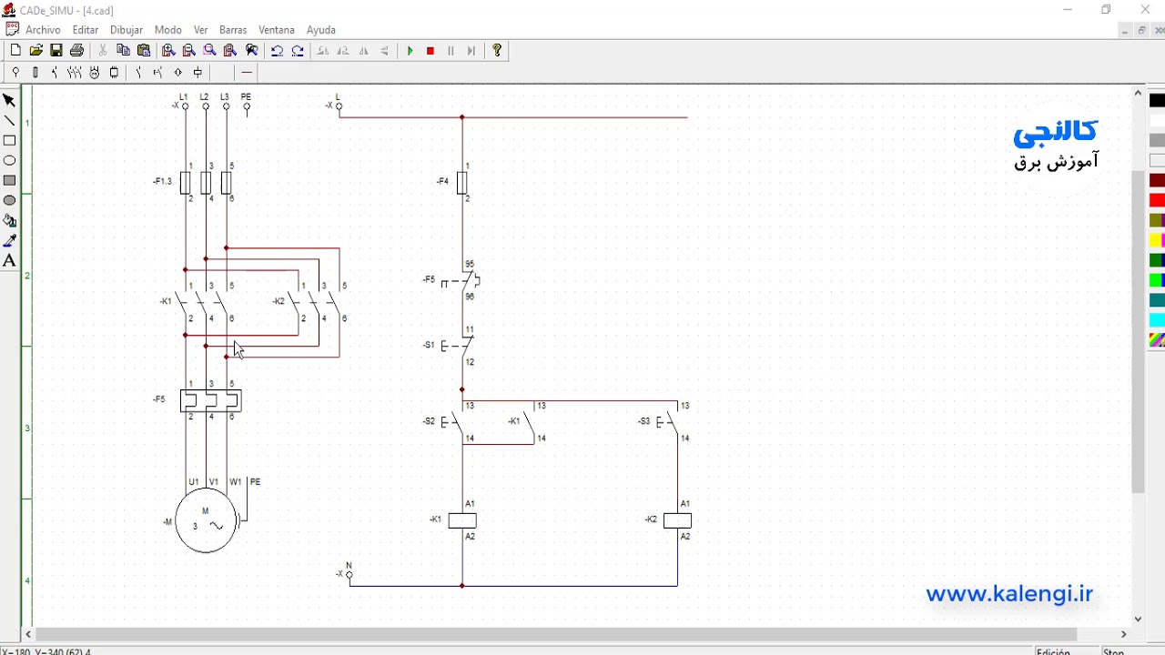Select the K1 coil in control circuit

(462, 521)
